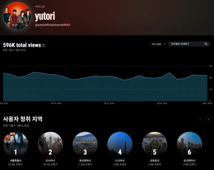This screenshot has height=170, width=214.
Task: Click the search magnifier icon
Action: click(206, 44)
